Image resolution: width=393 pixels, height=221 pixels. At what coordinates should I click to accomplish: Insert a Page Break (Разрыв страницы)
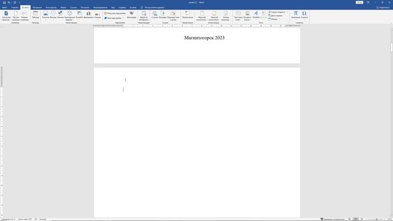25,15
